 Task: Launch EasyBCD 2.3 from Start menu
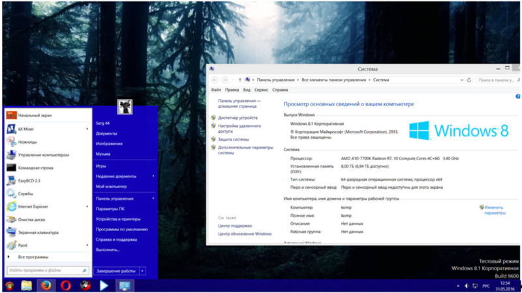point(29,180)
